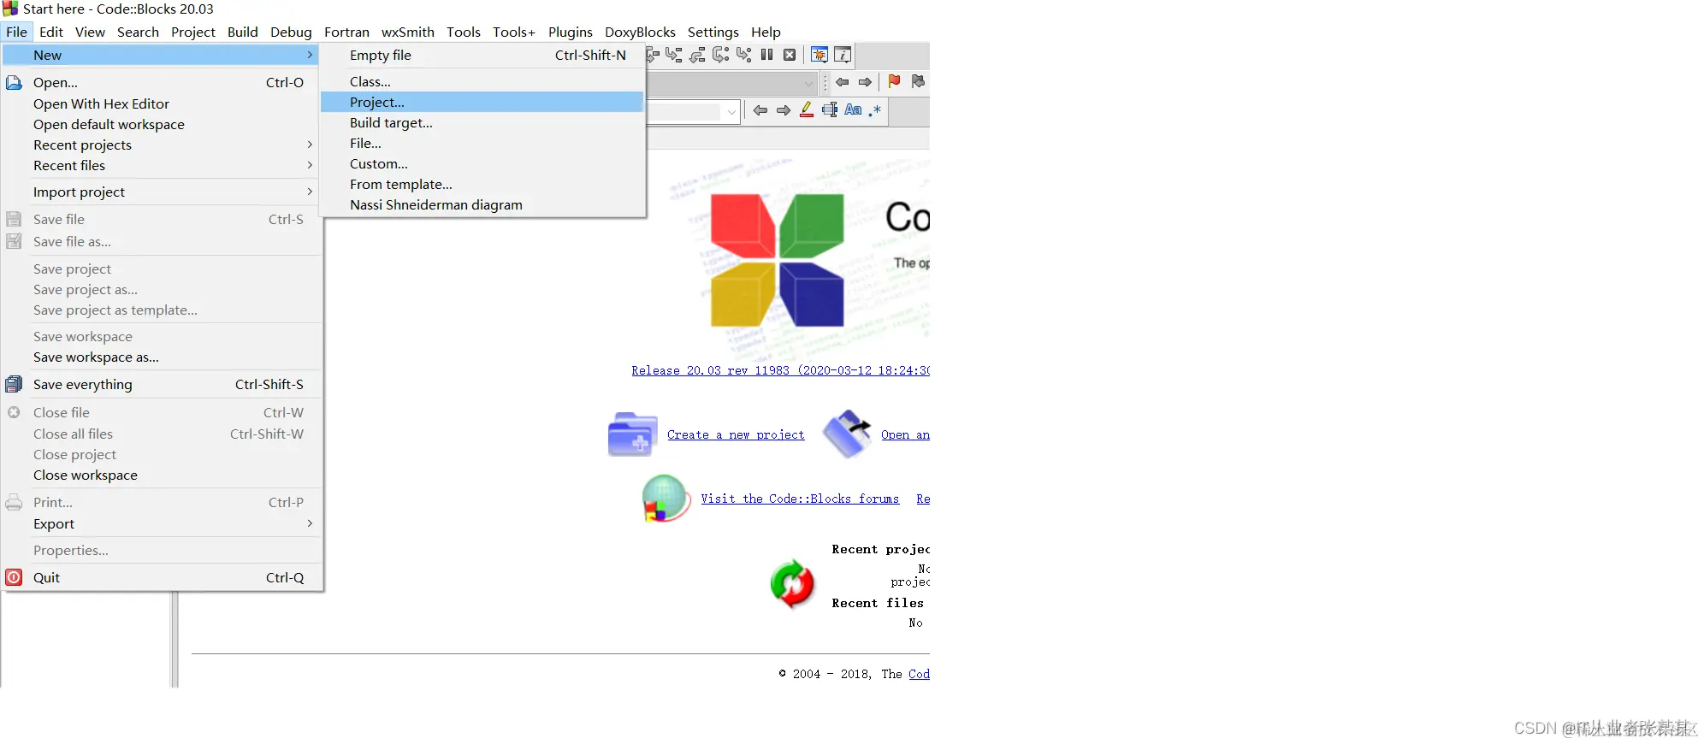Screen dimensions: 1704x744
Task: Click search Next arrow near highlighter
Action: 784,110
